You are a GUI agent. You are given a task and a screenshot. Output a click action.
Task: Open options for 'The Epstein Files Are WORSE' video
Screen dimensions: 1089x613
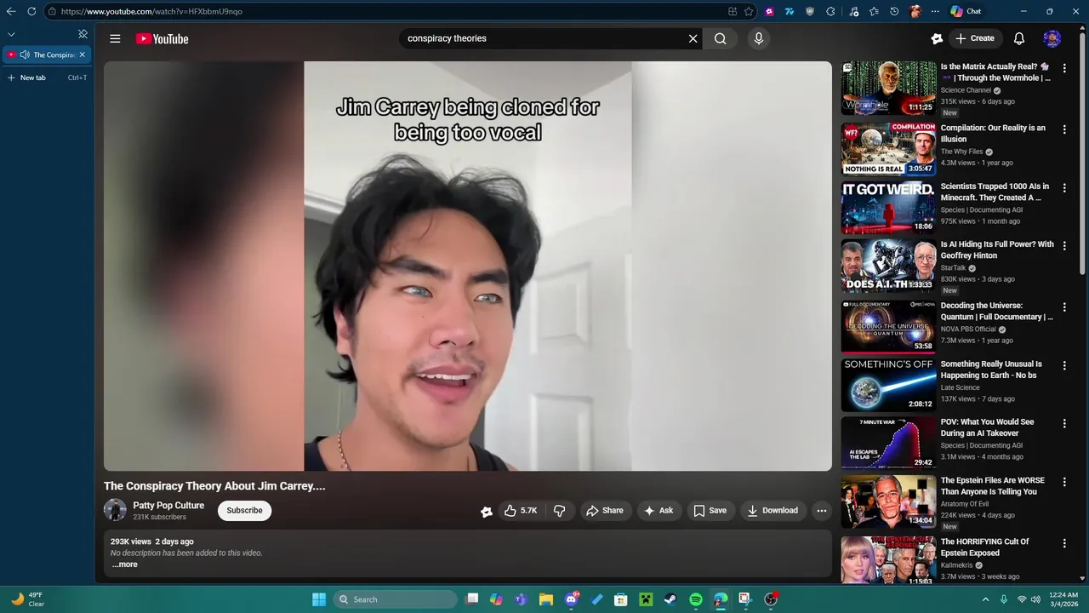point(1064,482)
